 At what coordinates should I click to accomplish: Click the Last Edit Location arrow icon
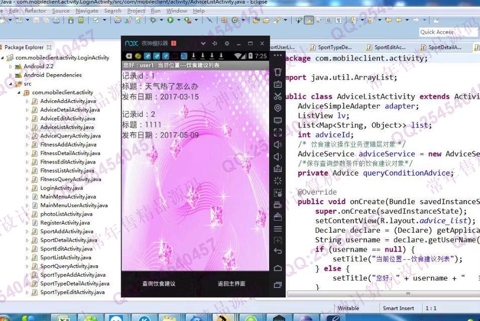389,20
